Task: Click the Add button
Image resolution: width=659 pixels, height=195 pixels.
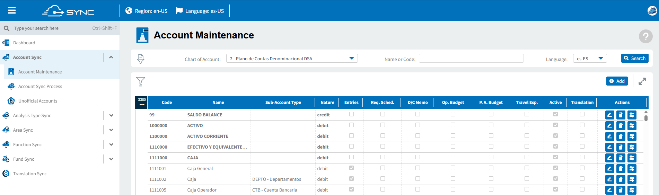Action: [617, 81]
